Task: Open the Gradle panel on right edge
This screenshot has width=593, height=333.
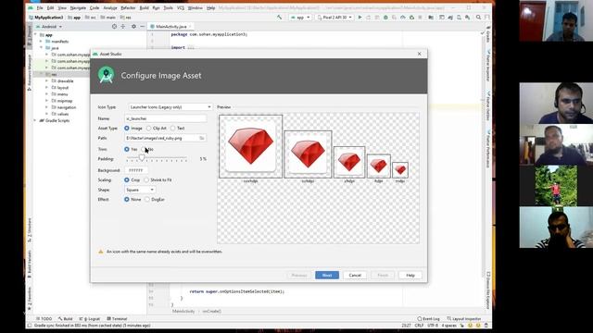Action: 488,35
